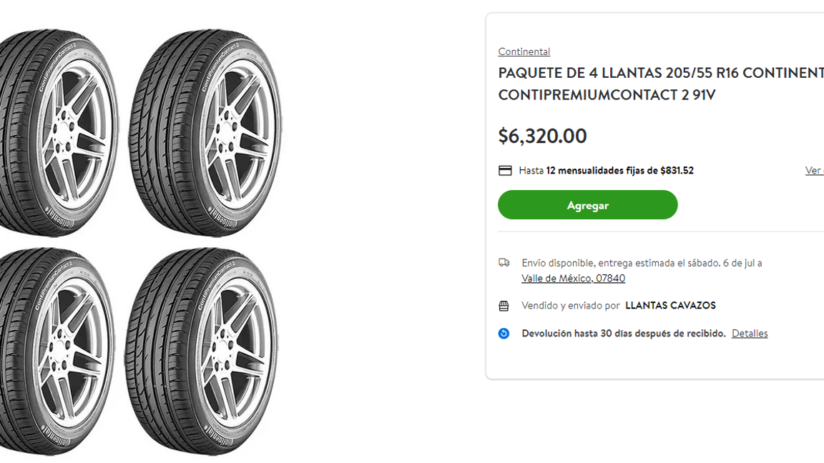This screenshot has width=824, height=463.
Task: Click the price $6,320.00
Action: 541,136
